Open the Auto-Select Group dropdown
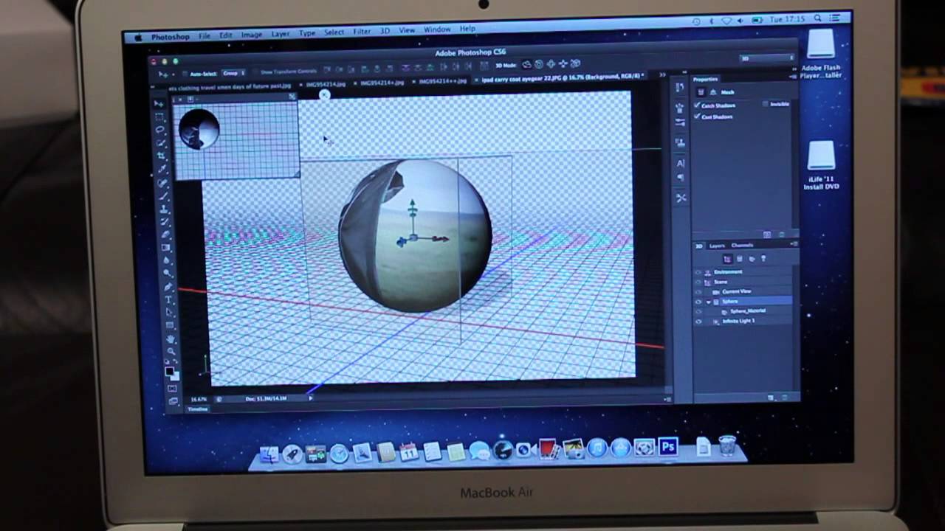 click(x=234, y=73)
